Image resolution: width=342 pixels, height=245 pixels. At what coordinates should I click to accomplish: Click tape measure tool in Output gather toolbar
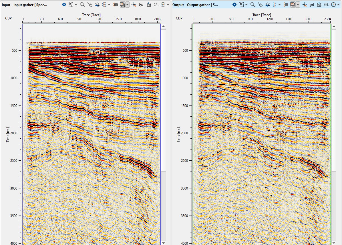point(326,5)
